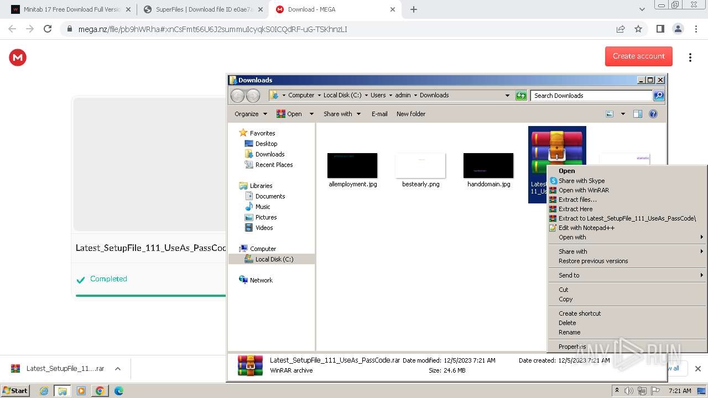The height and width of the screenshot is (398, 708).
Task: Click E-mail in the Explorer toolbar
Action: pos(379,114)
